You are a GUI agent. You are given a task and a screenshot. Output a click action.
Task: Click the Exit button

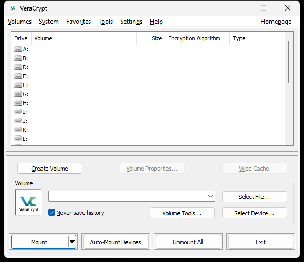click(260, 242)
